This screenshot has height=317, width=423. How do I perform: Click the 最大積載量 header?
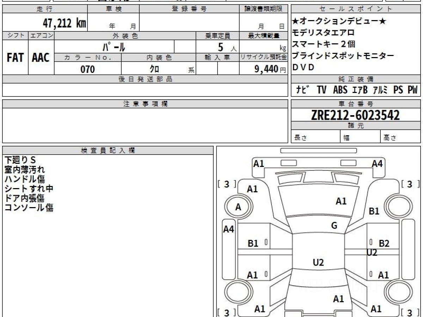point(263,36)
